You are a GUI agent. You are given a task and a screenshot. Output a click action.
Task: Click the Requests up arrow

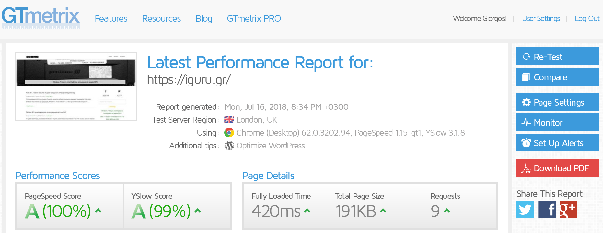tap(447, 211)
